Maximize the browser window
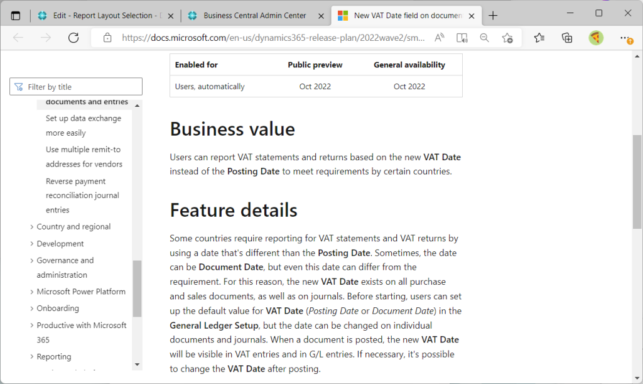 [x=598, y=13]
